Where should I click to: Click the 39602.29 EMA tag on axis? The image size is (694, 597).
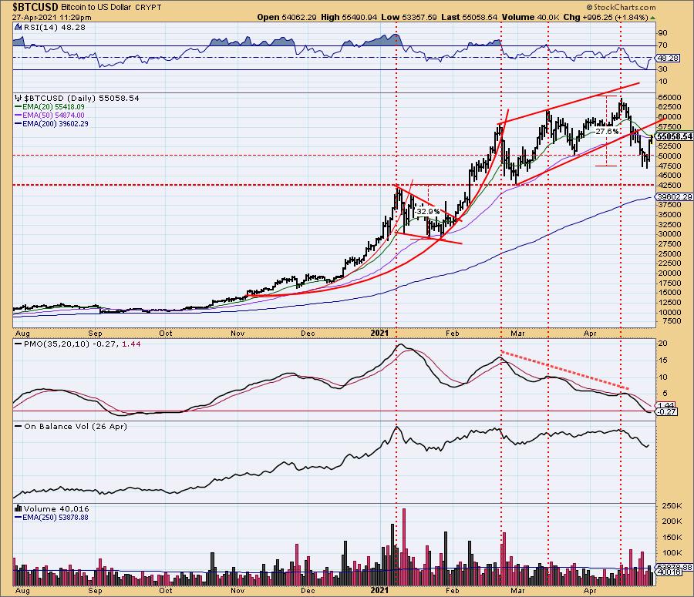click(x=675, y=196)
